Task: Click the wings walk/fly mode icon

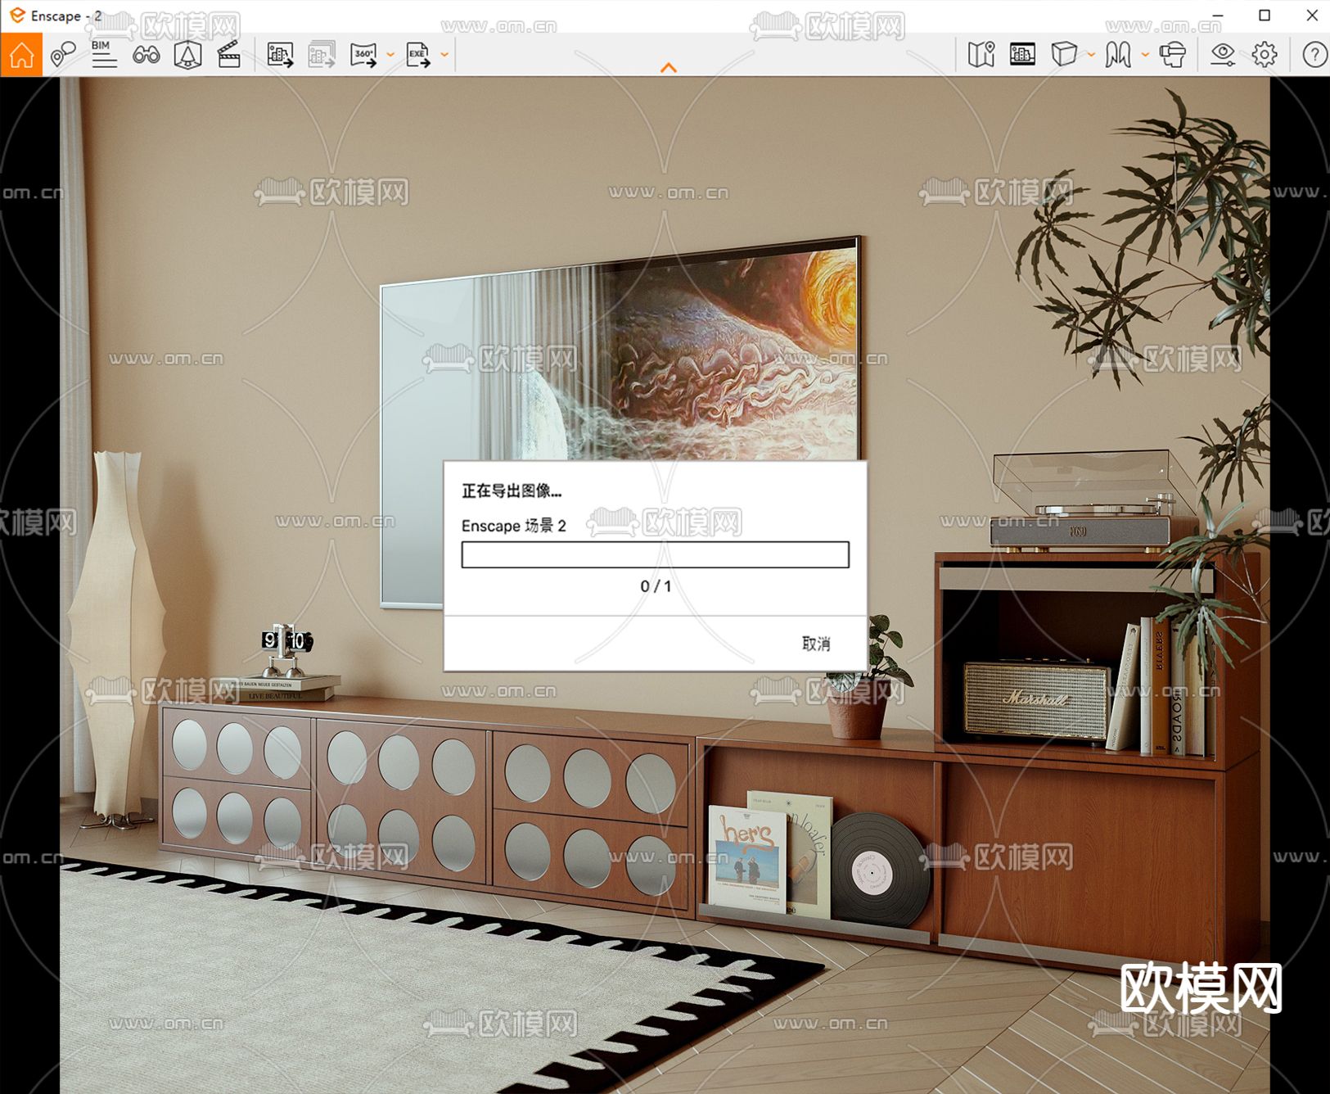Action: 1118,55
